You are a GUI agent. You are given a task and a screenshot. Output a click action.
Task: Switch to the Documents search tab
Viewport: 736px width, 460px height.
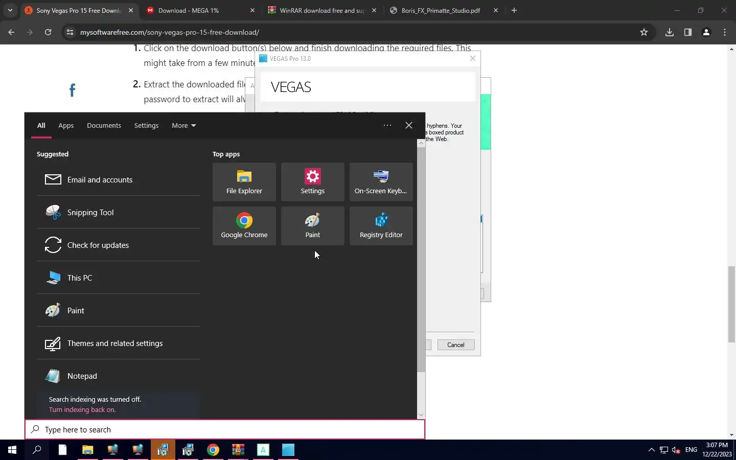tap(104, 125)
